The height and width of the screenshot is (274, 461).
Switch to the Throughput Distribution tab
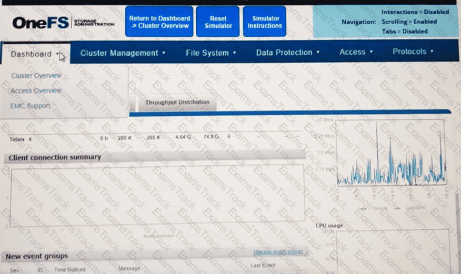(177, 103)
